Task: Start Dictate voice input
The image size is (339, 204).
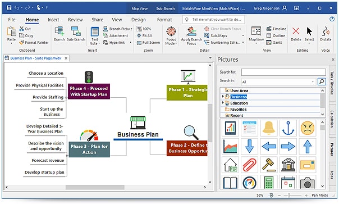Action: point(326,34)
